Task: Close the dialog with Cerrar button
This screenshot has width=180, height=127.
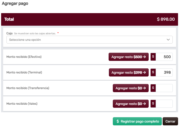Action: pyautogui.click(x=170, y=121)
